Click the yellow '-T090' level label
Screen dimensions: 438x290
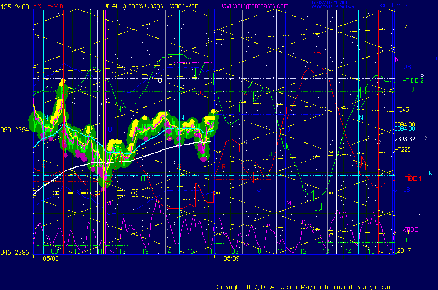[402, 232]
